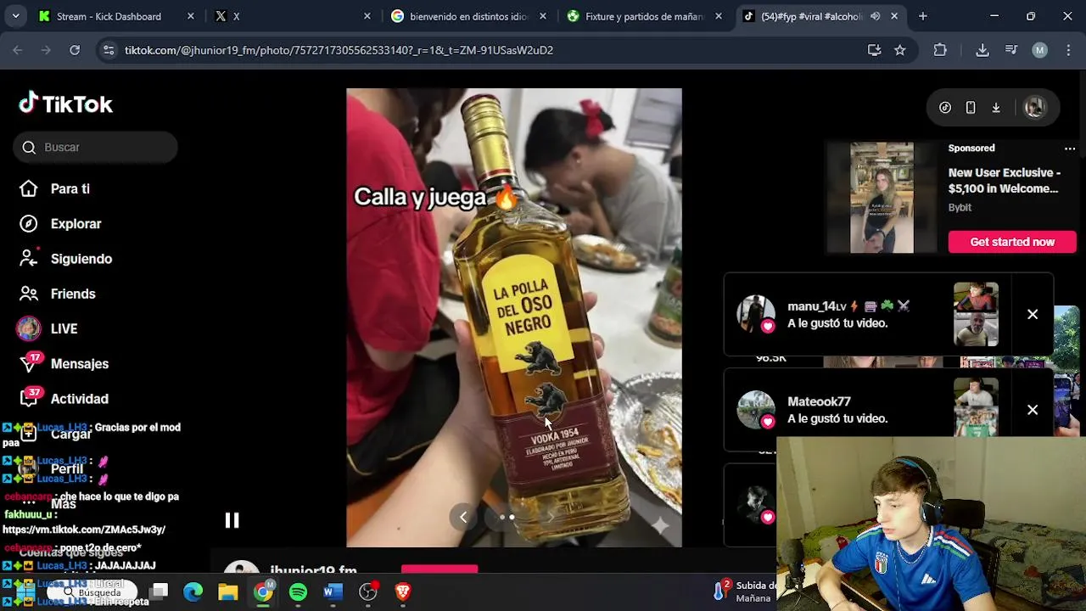Image resolution: width=1086 pixels, height=611 pixels.
Task: Click the address bar URL
Action: tap(339, 50)
